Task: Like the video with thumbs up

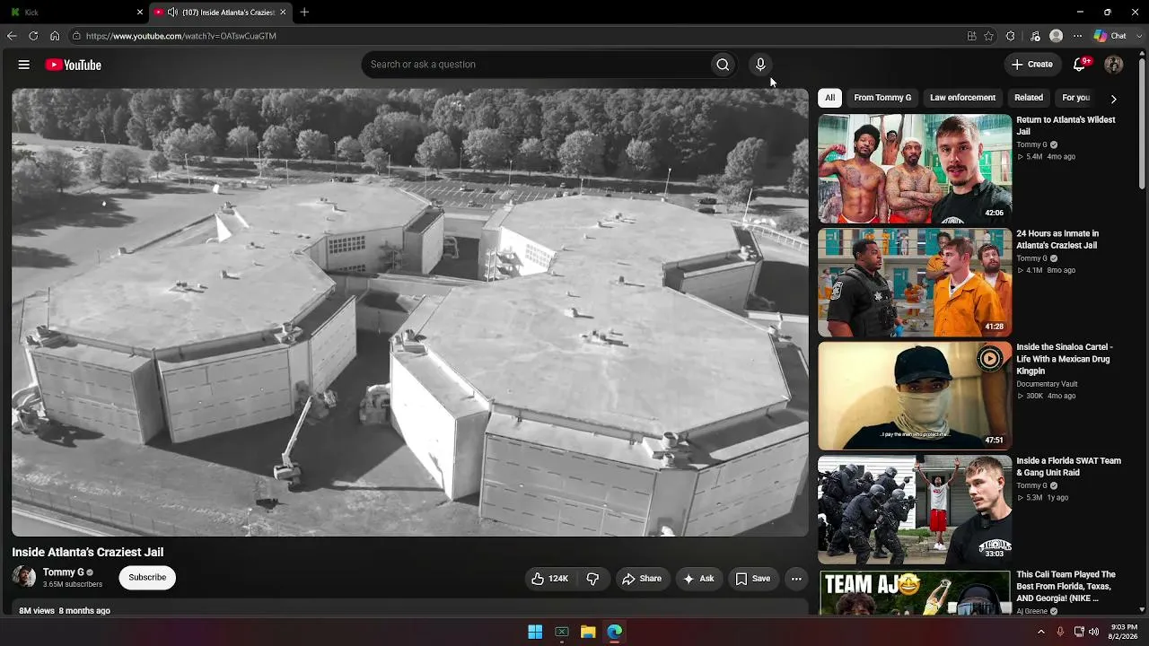Action: tap(550, 579)
